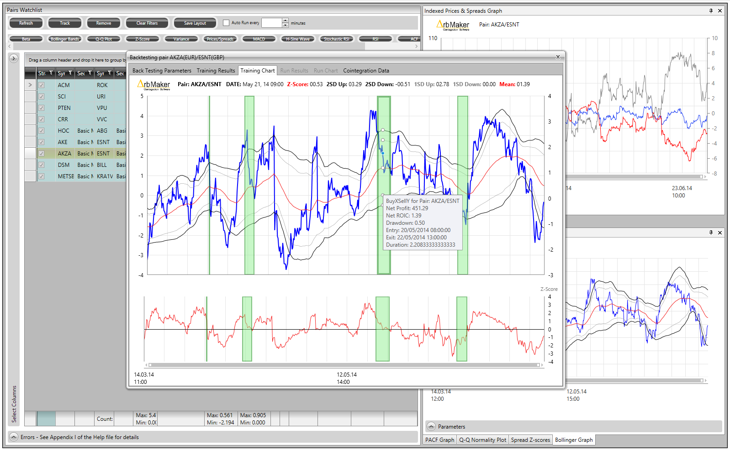Switch to the Spread Z-scores tab

pos(530,440)
